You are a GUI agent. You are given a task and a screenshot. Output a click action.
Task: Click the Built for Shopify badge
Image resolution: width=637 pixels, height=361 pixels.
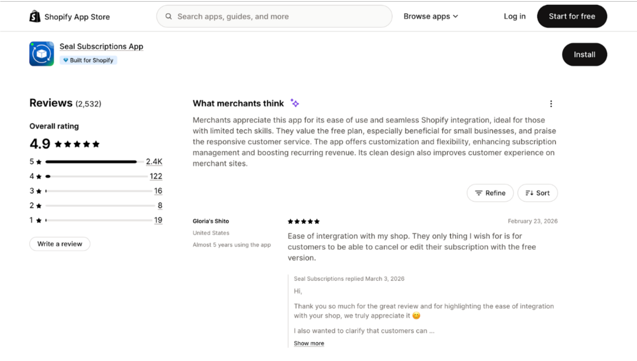[88, 60]
